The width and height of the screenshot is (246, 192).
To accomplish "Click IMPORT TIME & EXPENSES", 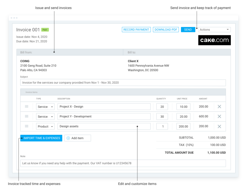I will pos(41,138).
